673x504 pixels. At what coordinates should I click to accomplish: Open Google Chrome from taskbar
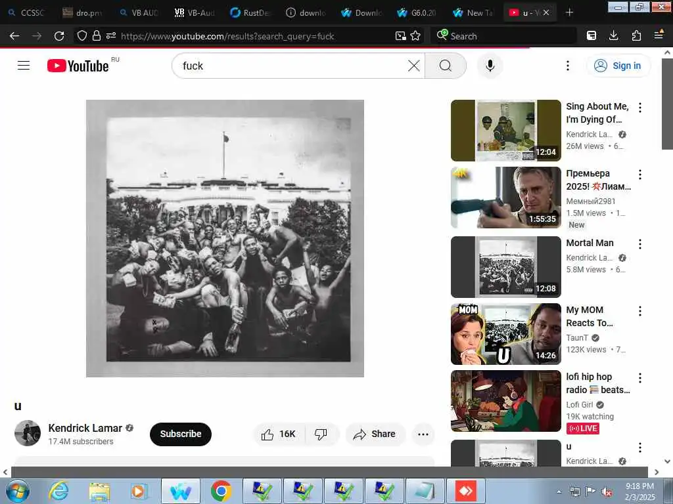pos(221,491)
